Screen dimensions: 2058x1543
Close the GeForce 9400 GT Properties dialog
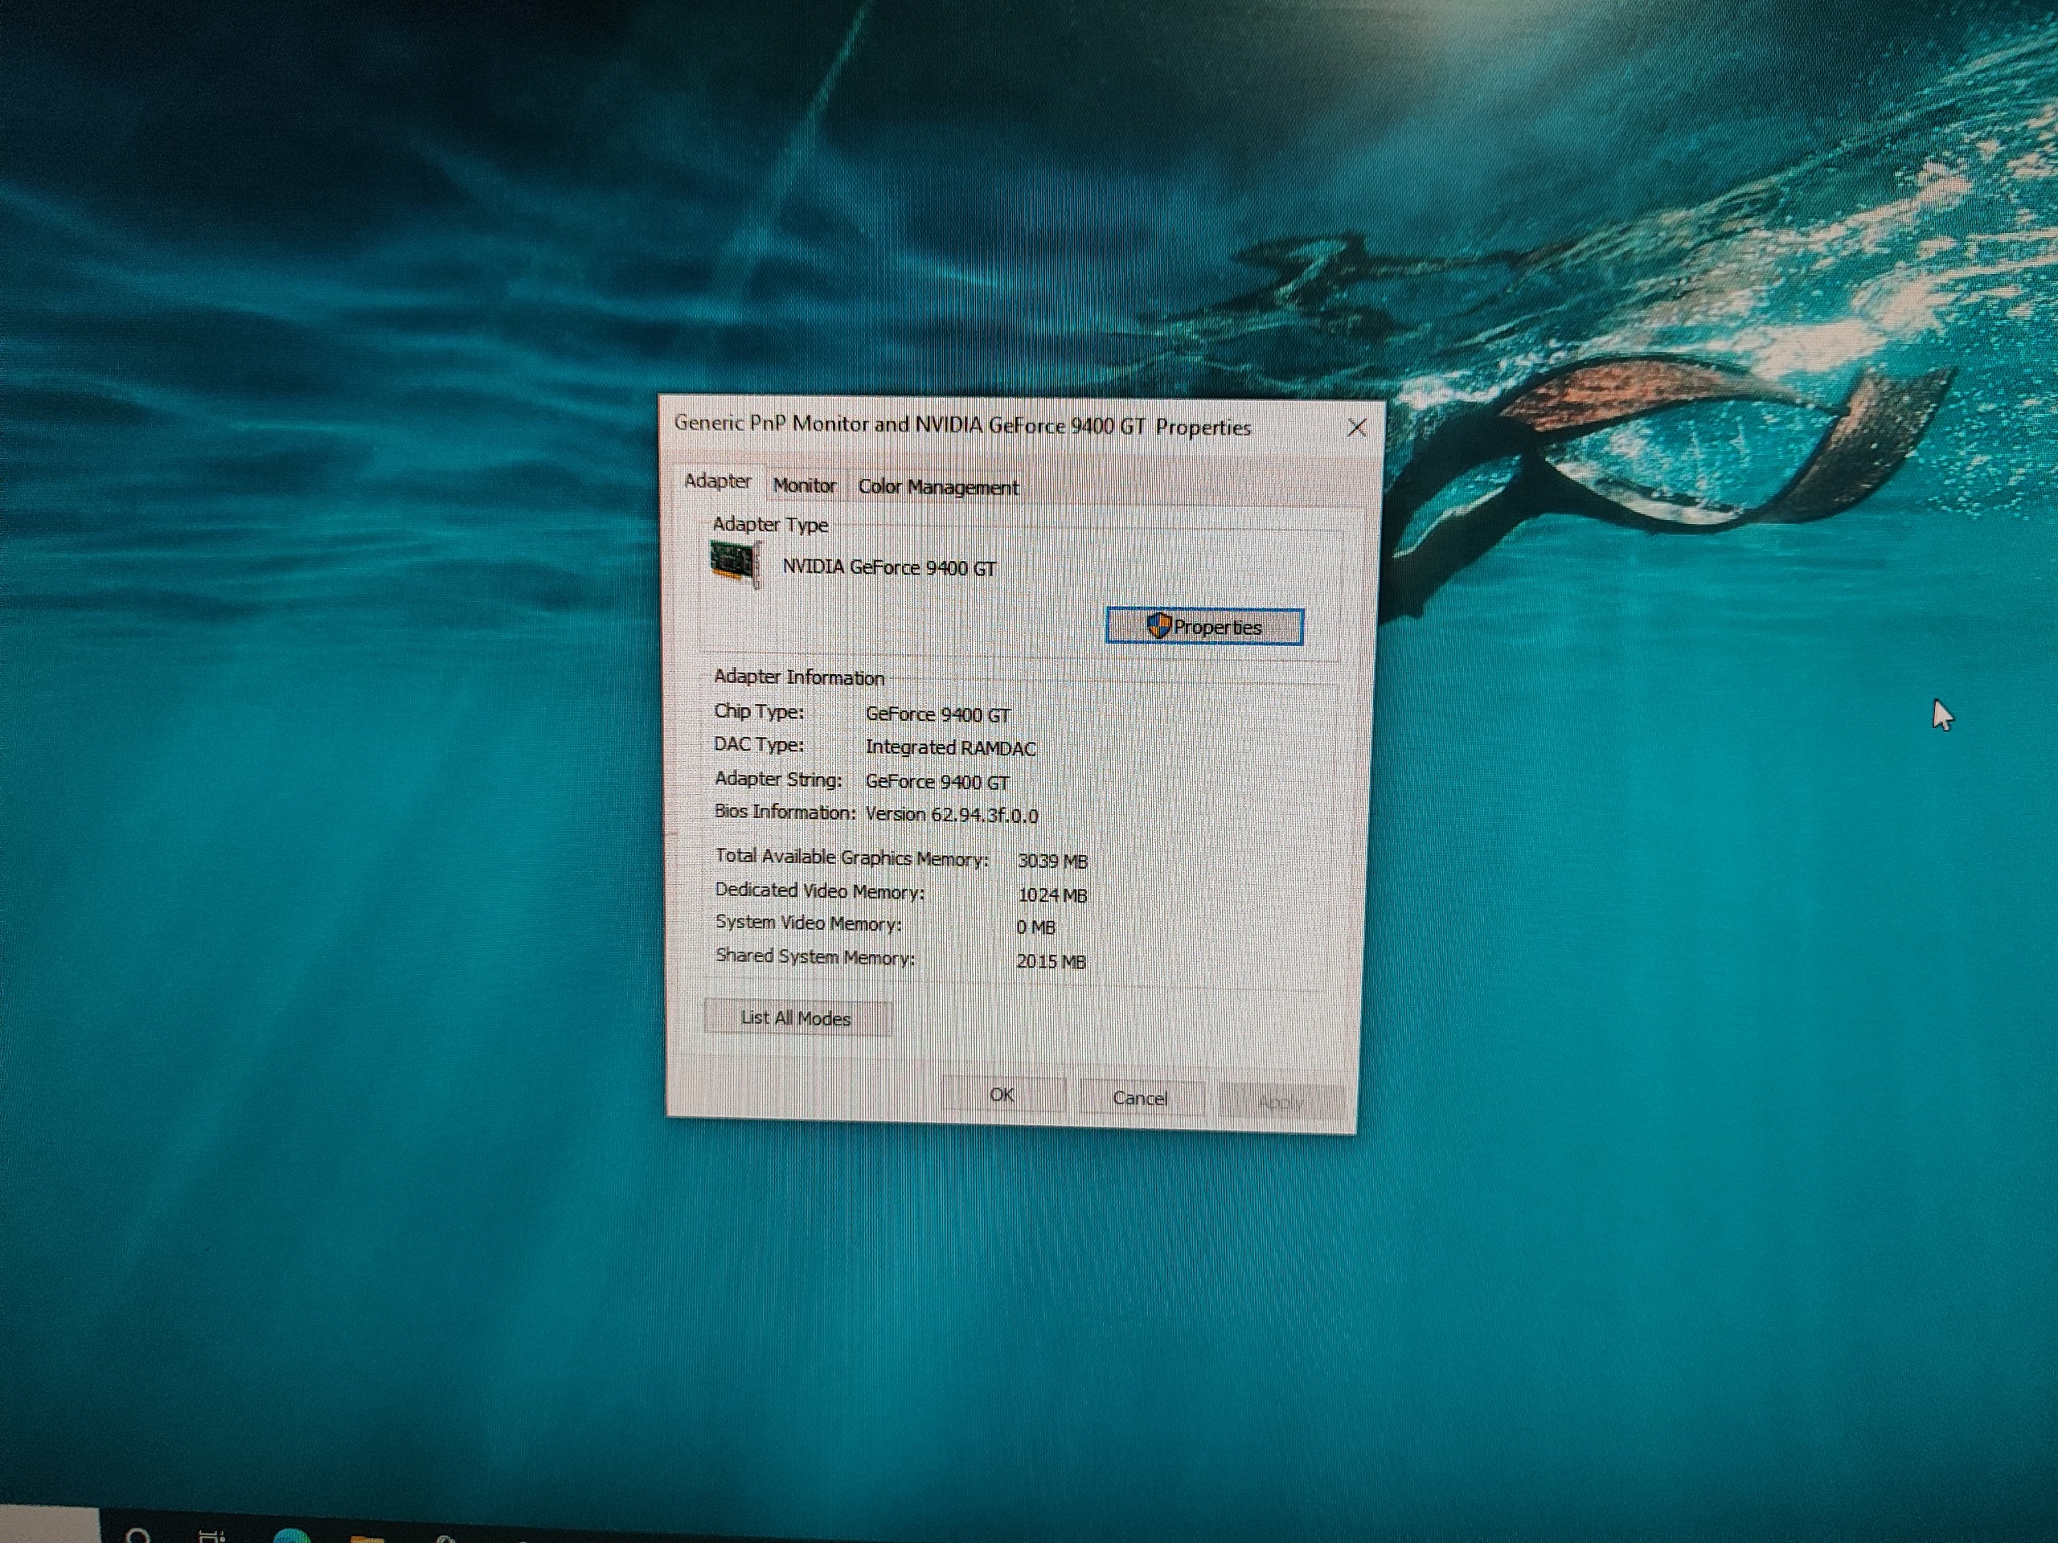coord(1356,428)
